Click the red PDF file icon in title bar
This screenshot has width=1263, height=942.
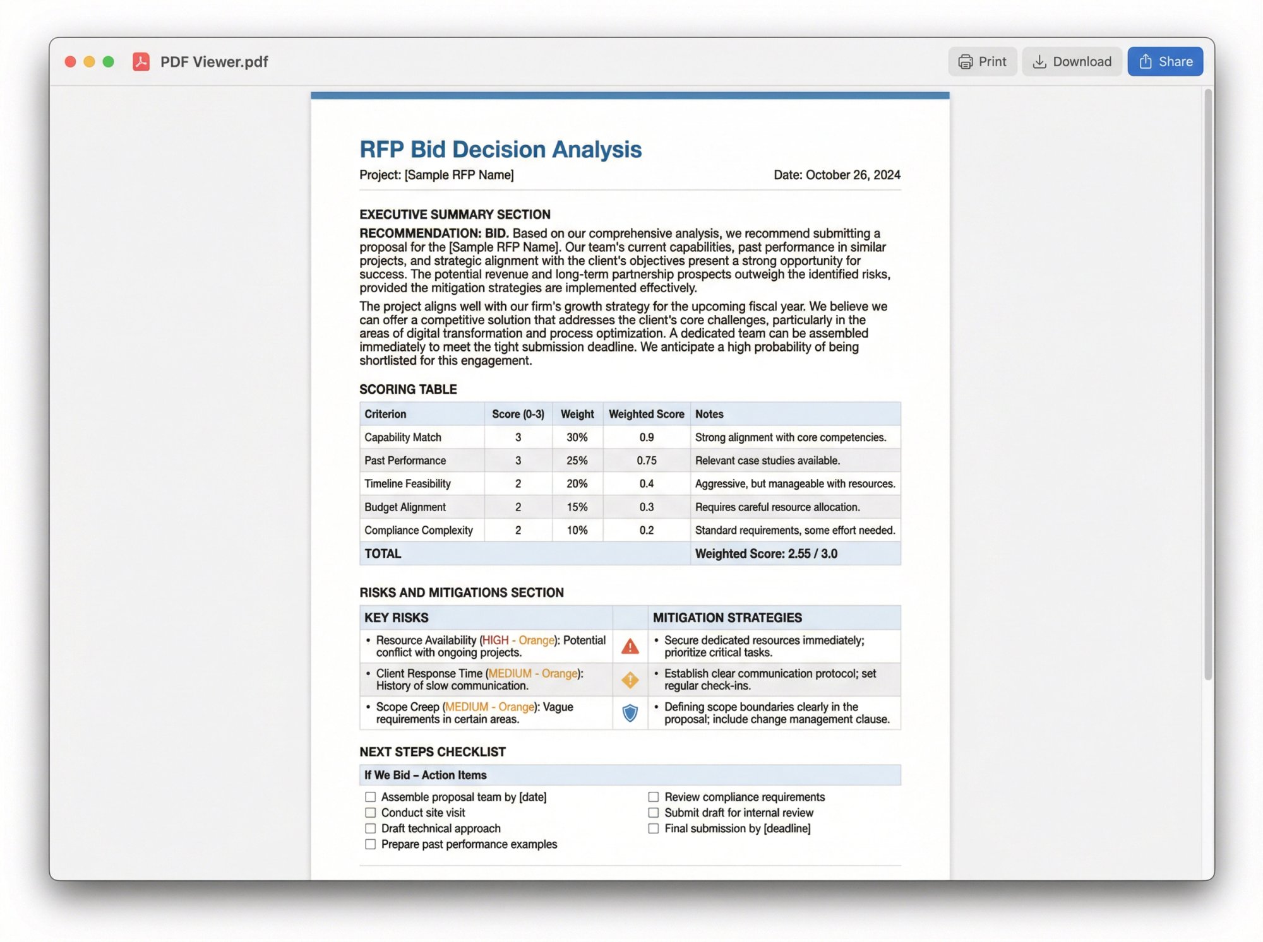point(141,61)
